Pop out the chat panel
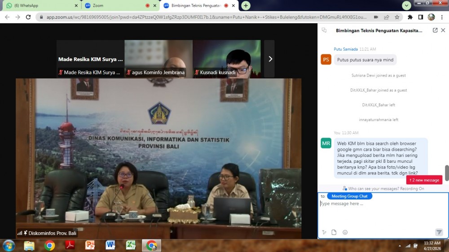449x252 pixels. coord(435,30)
